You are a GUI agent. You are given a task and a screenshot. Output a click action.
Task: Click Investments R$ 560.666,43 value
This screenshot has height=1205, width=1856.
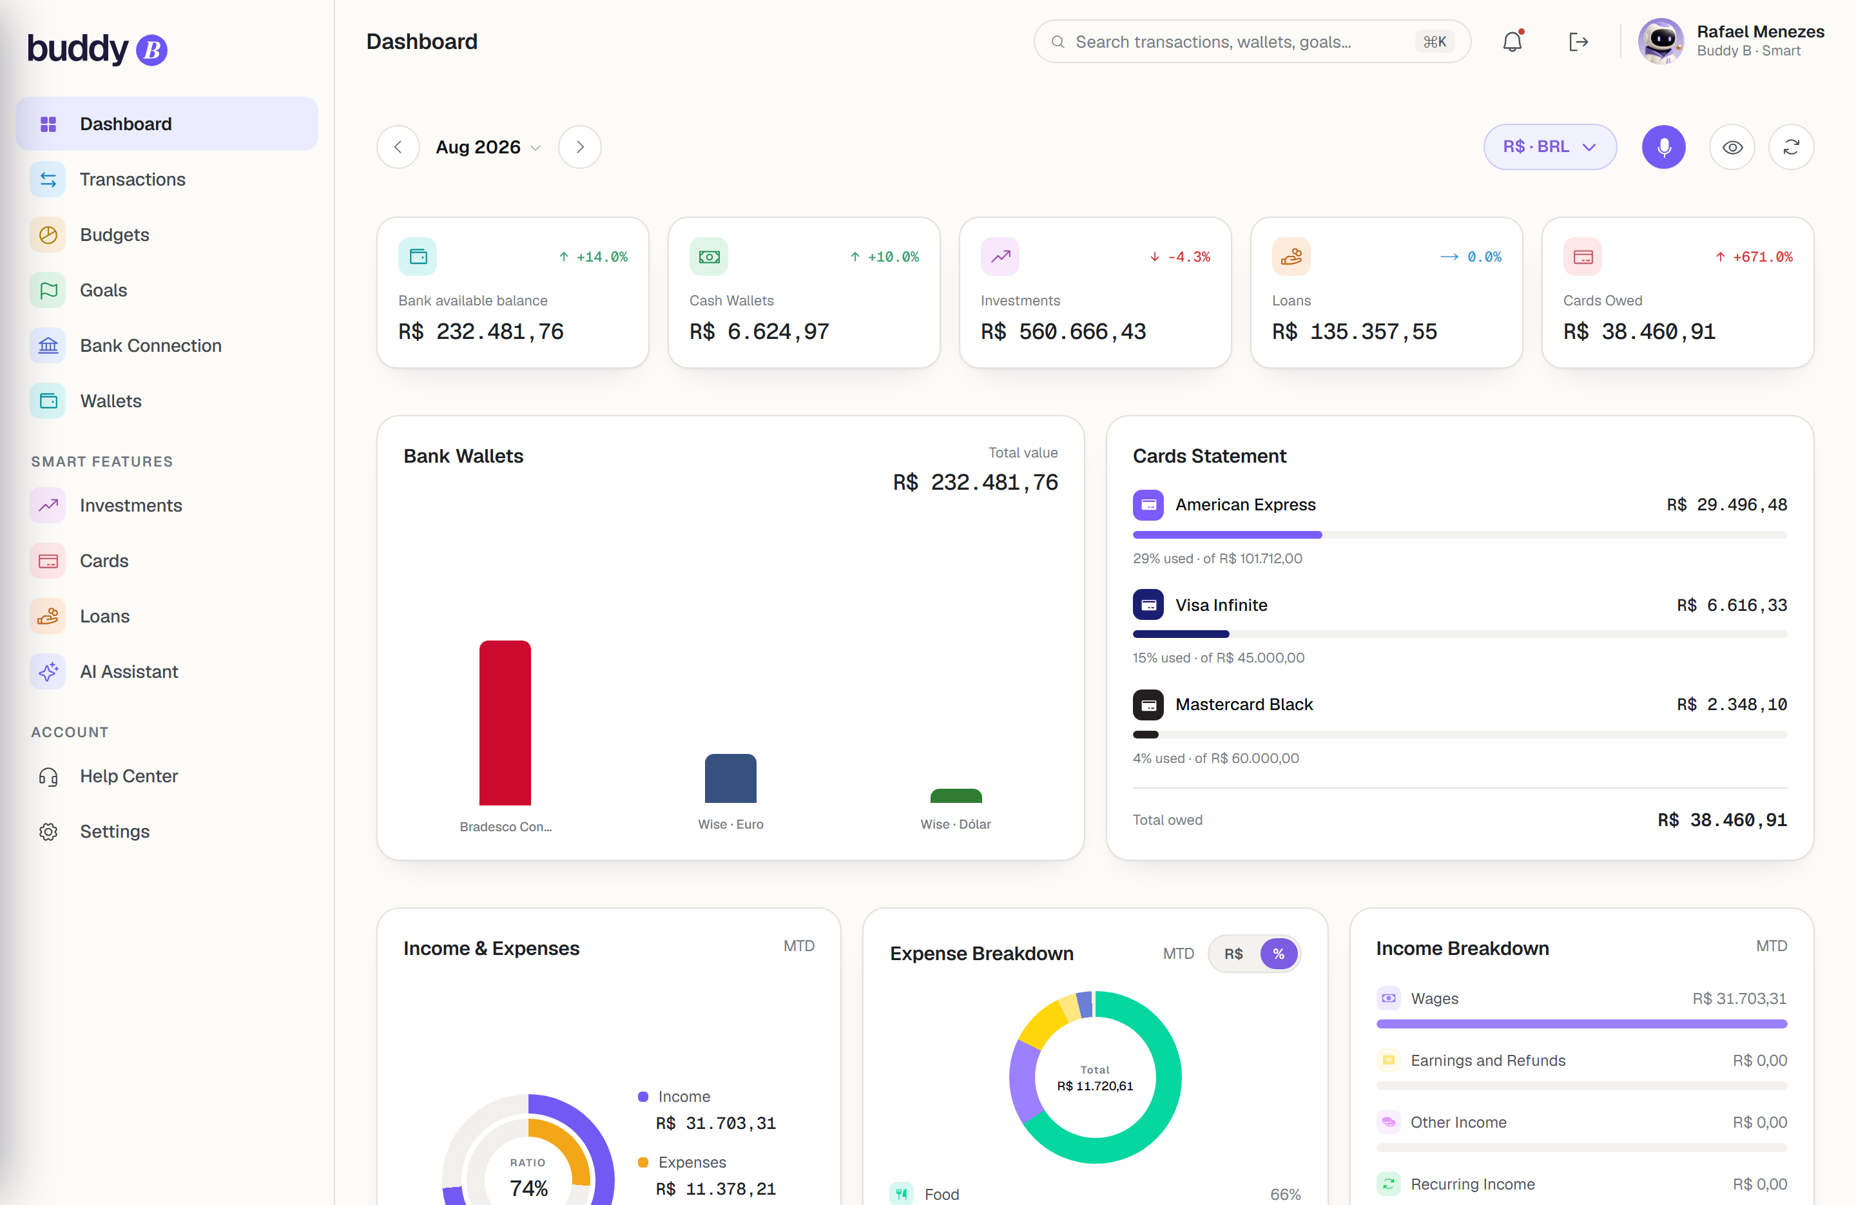[1064, 333]
